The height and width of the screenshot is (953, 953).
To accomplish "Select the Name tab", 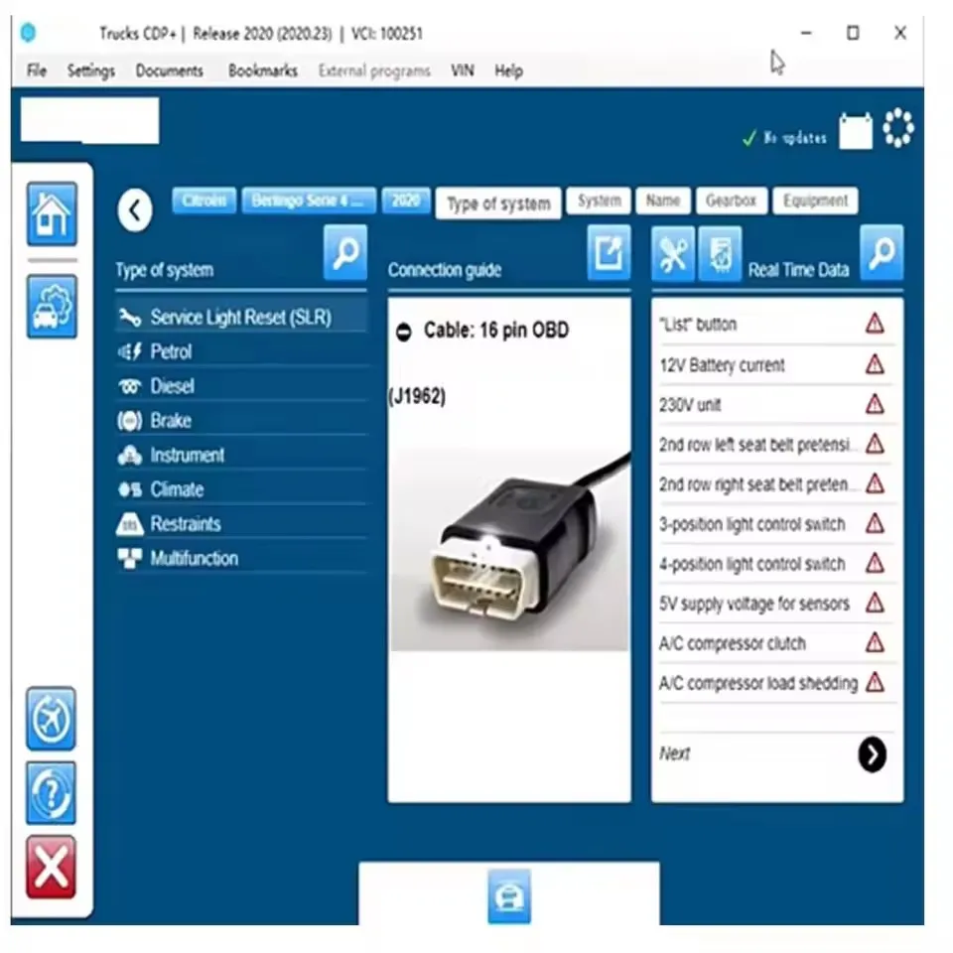I will click(x=662, y=201).
